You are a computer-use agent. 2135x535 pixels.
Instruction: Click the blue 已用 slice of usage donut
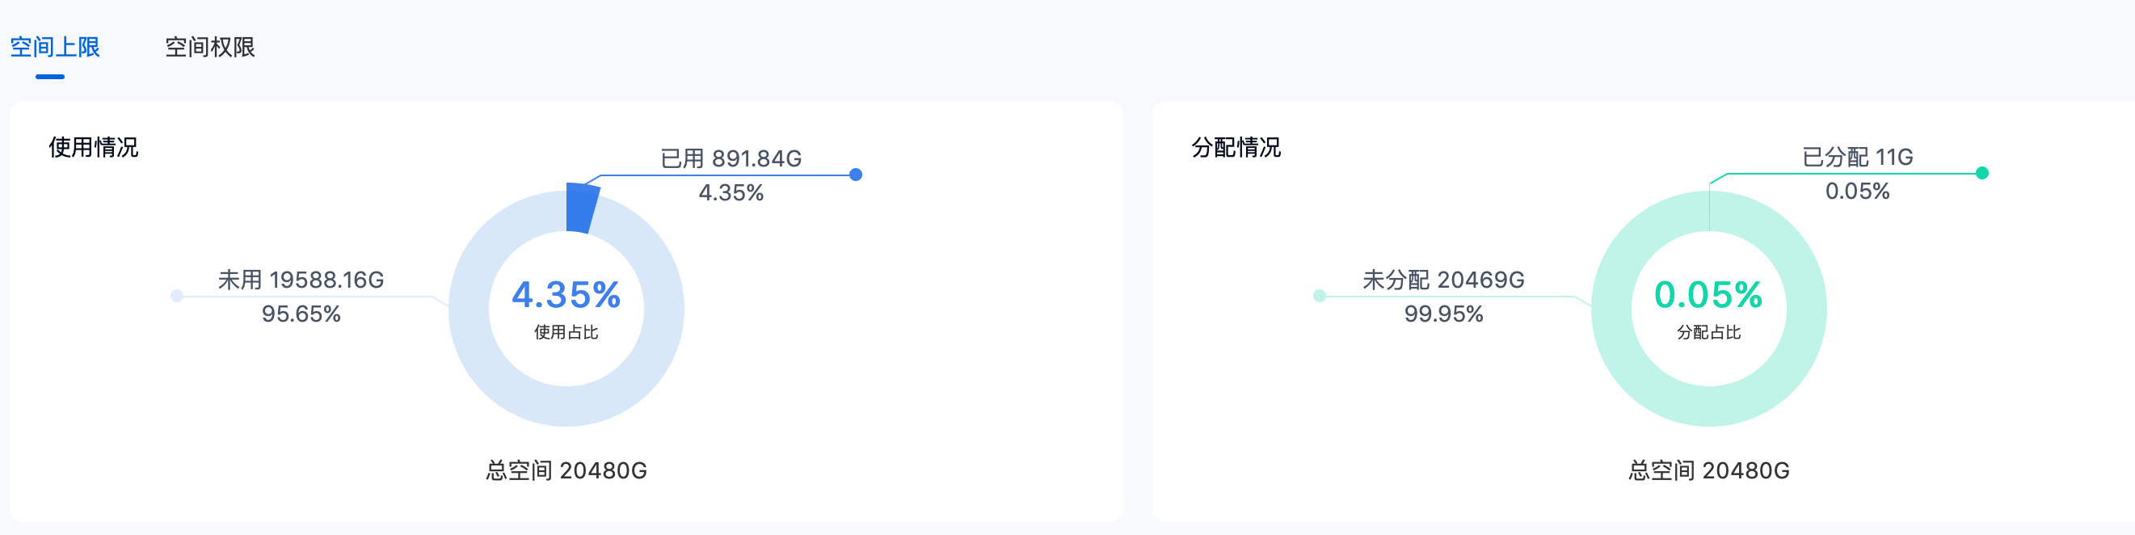582,209
